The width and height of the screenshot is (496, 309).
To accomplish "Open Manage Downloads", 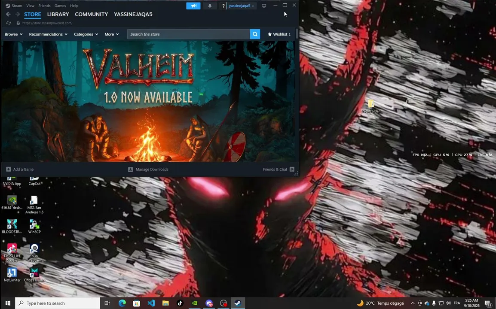I will coord(148,170).
